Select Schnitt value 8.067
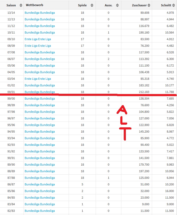This screenshot has height=215, width=177. pos(170,132)
